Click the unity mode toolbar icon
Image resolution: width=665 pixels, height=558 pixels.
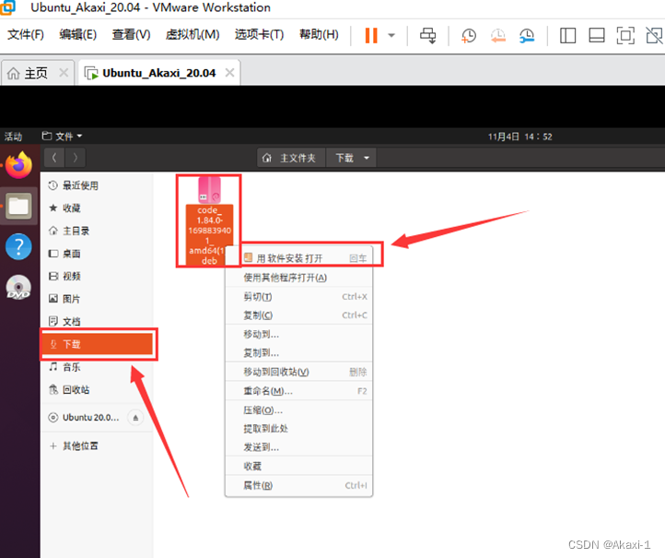(x=654, y=36)
